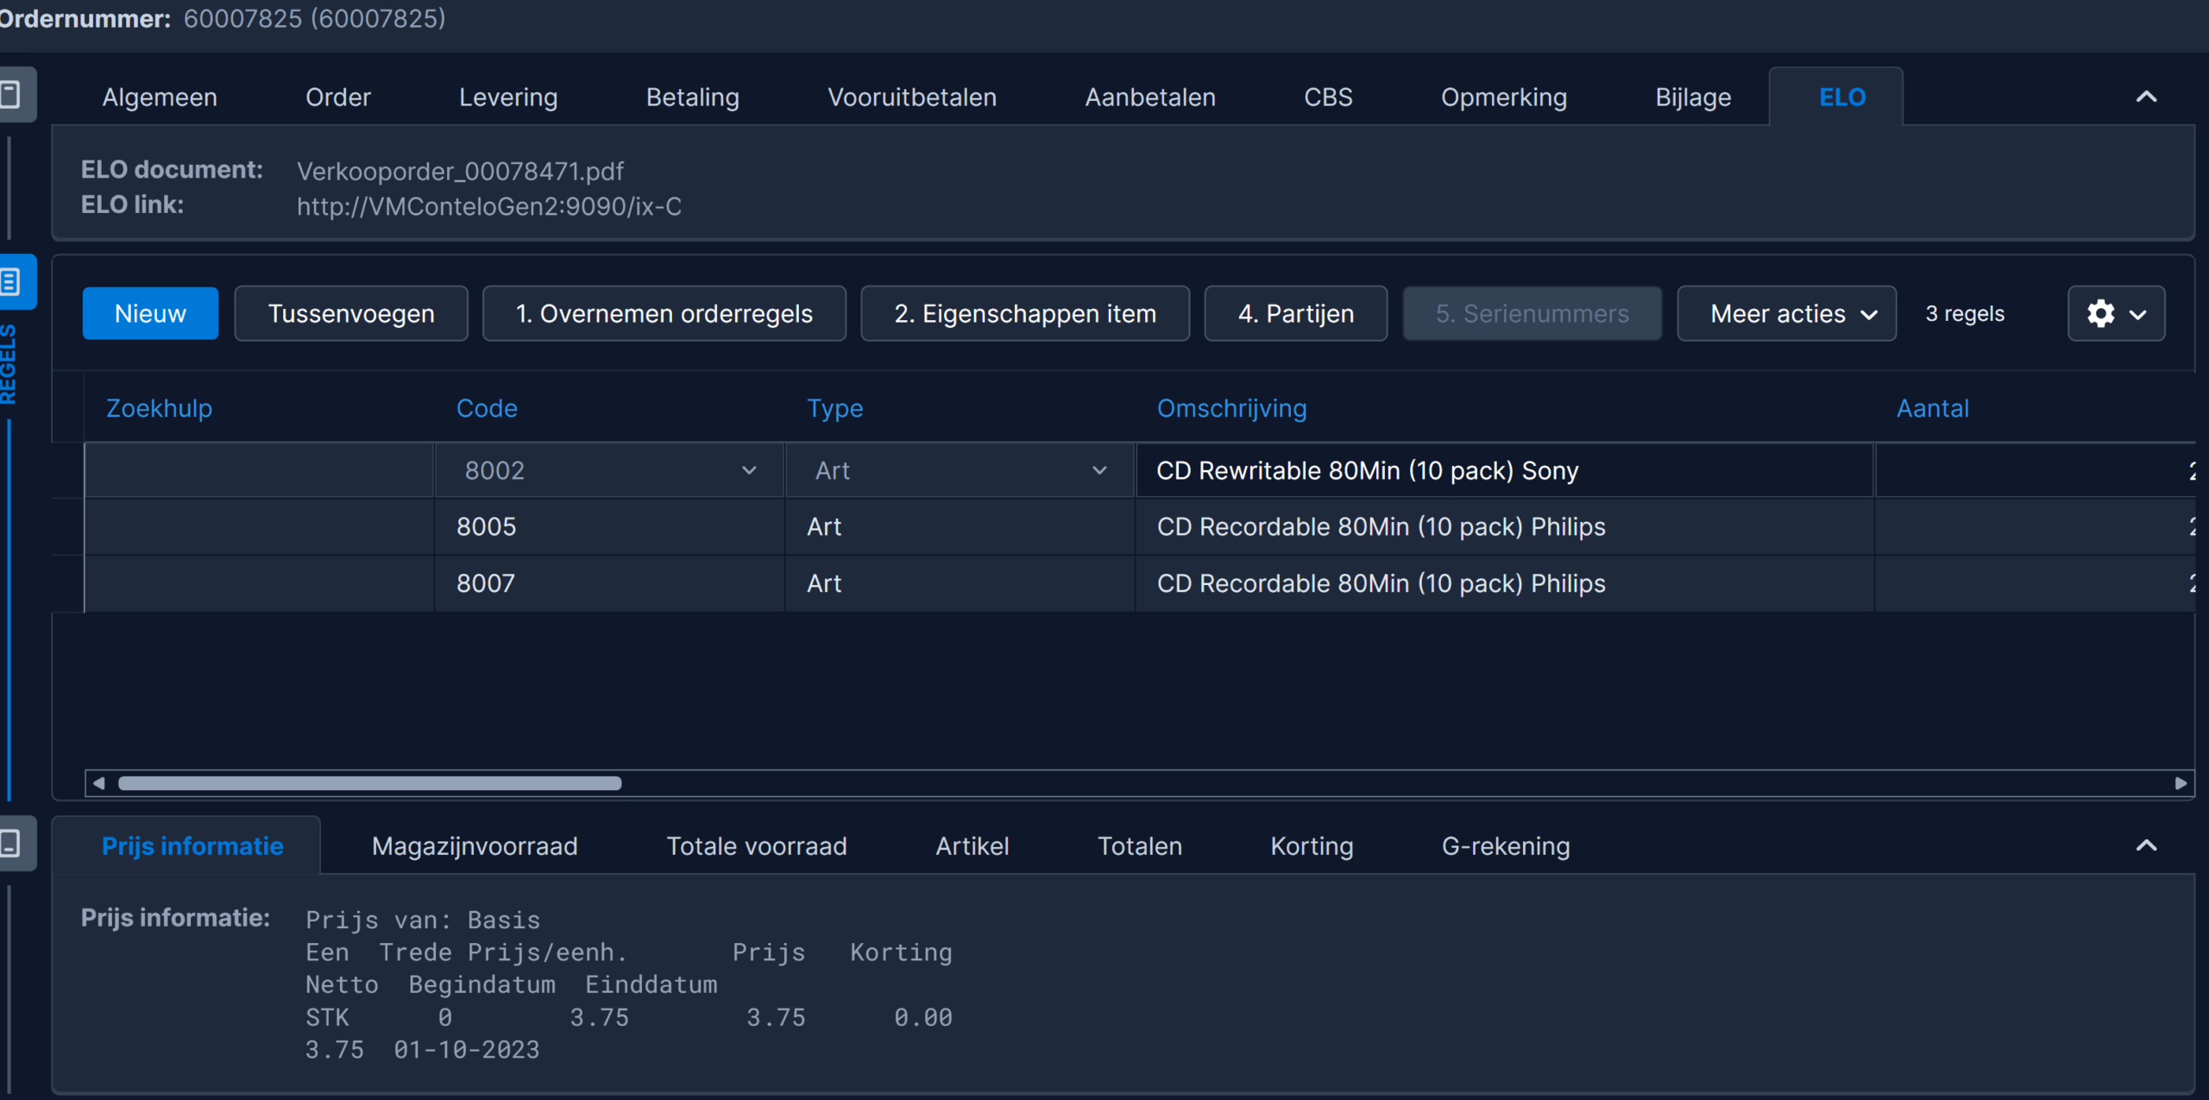2209x1100 pixels.
Task: Open the Betaling tab
Action: 692,97
